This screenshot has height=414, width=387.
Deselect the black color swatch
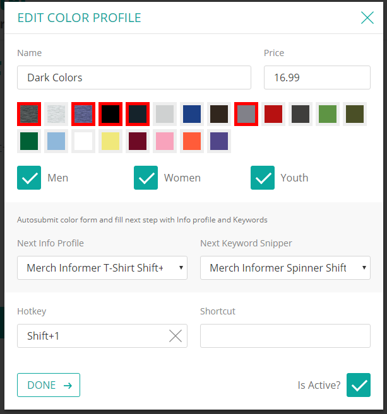110,114
